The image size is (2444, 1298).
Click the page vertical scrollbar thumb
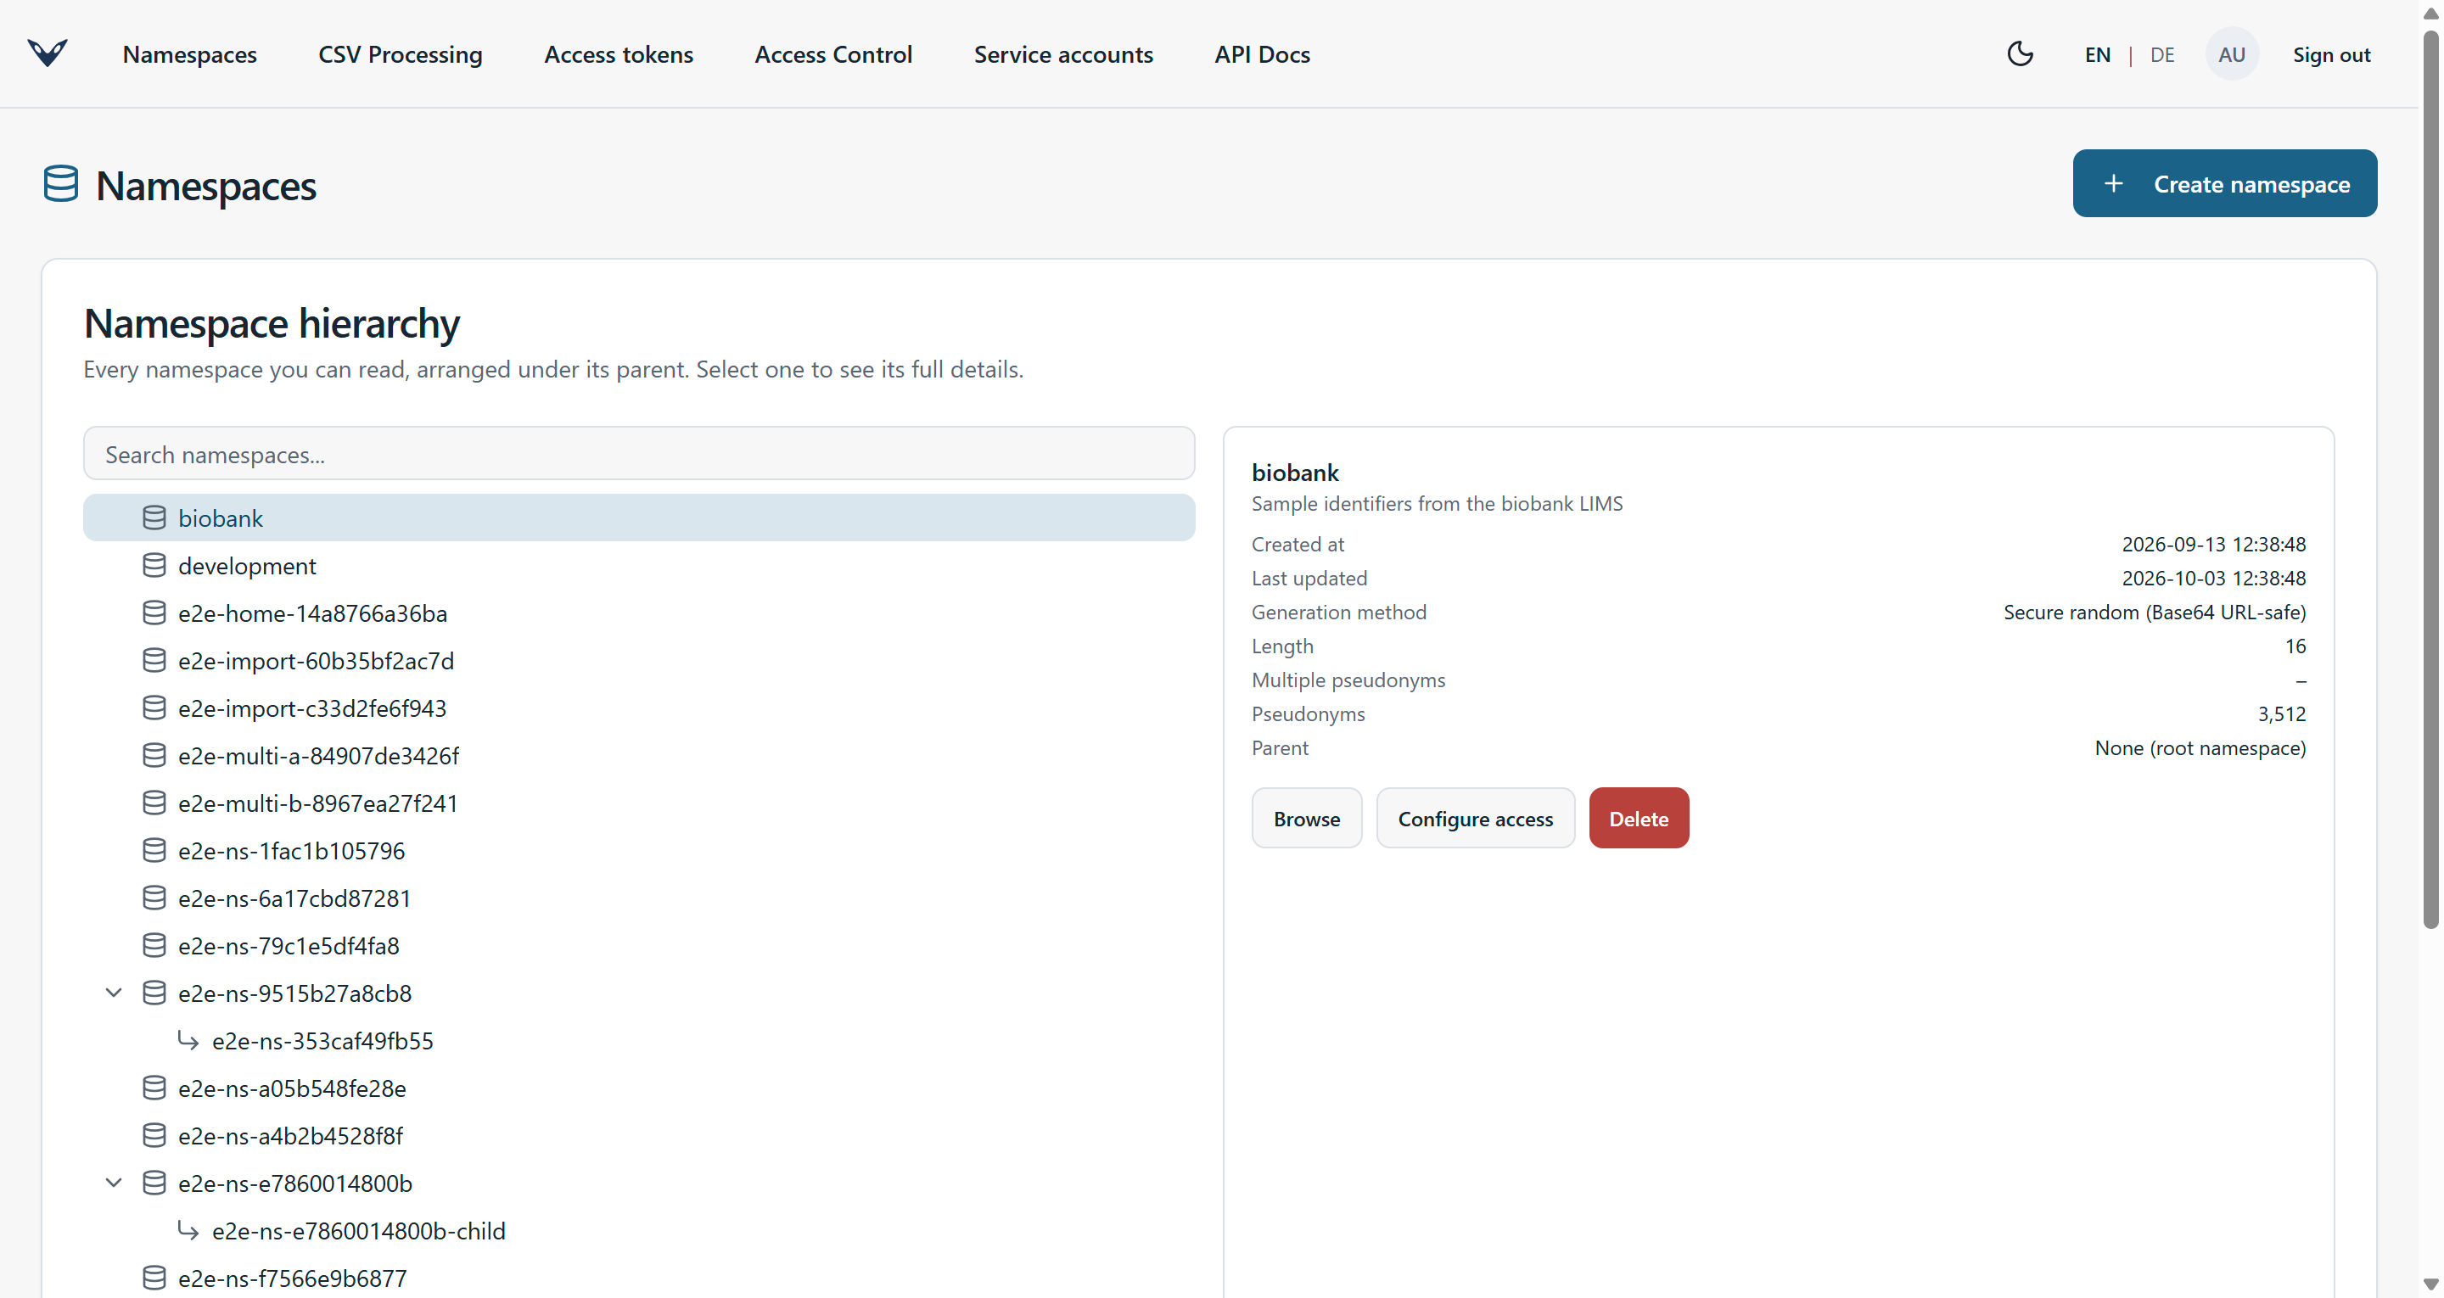click(2430, 479)
